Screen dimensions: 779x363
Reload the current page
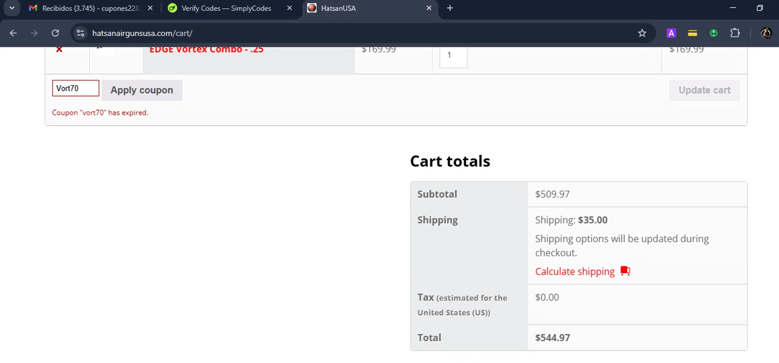click(x=55, y=33)
